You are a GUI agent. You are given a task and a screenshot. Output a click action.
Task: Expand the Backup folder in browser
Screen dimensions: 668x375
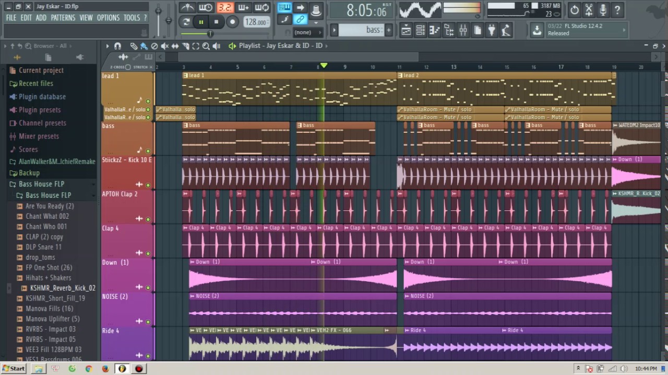coord(29,173)
